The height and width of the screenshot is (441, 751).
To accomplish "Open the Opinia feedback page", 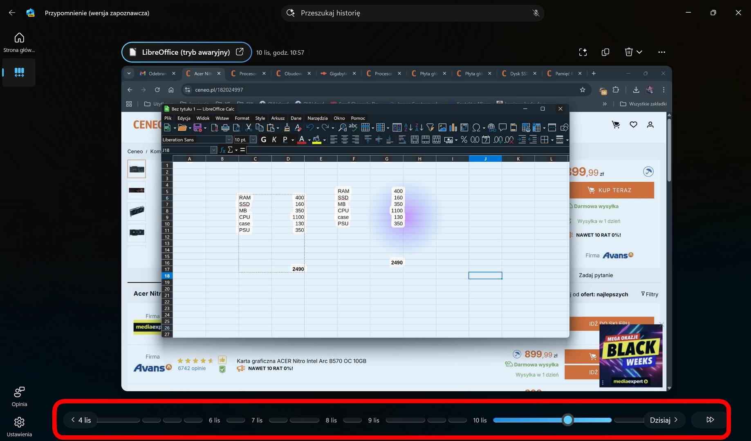I will click(19, 396).
